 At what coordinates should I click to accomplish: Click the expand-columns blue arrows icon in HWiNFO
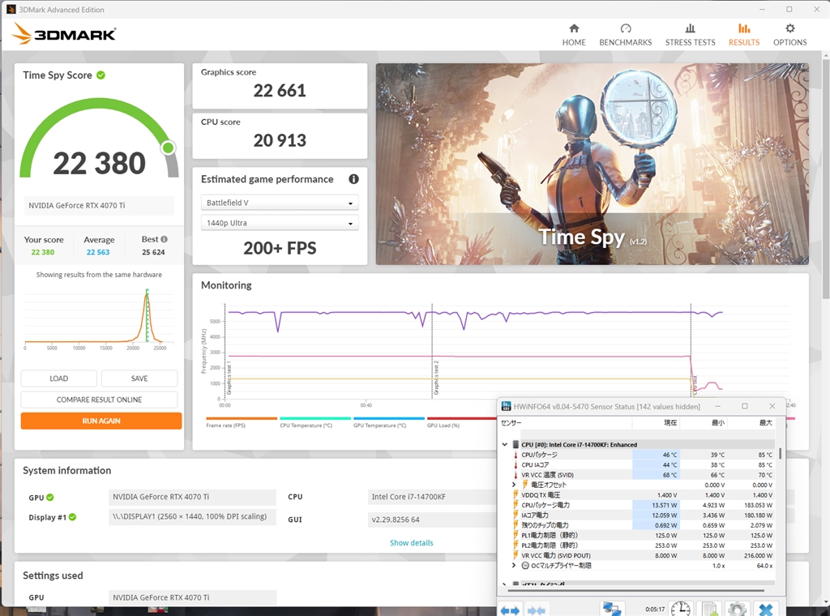coord(509,610)
